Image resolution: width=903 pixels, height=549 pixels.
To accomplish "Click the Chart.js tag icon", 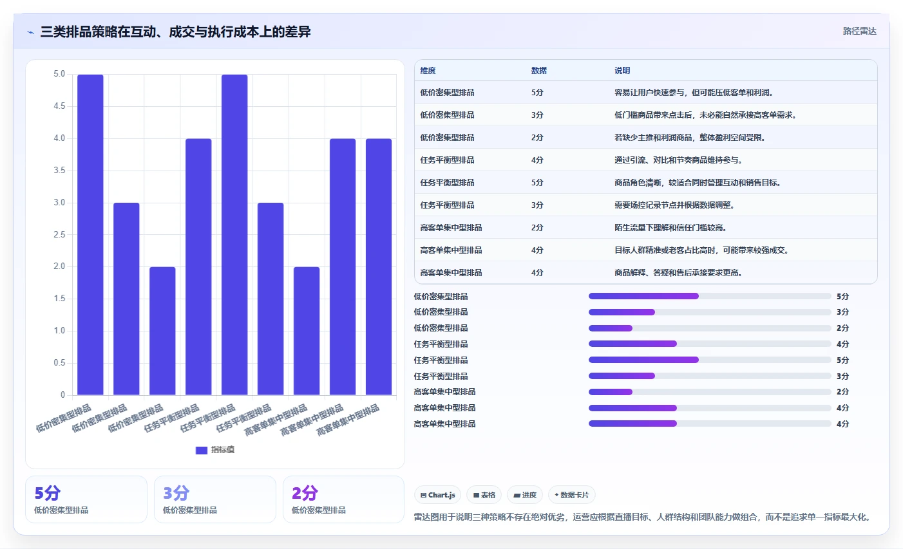I will click(x=423, y=495).
